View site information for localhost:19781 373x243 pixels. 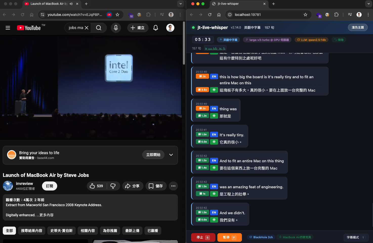point(230,15)
